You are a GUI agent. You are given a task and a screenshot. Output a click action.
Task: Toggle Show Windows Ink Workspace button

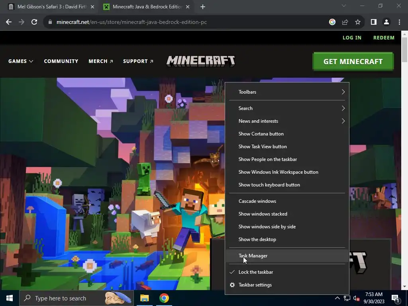(x=287, y=172)
